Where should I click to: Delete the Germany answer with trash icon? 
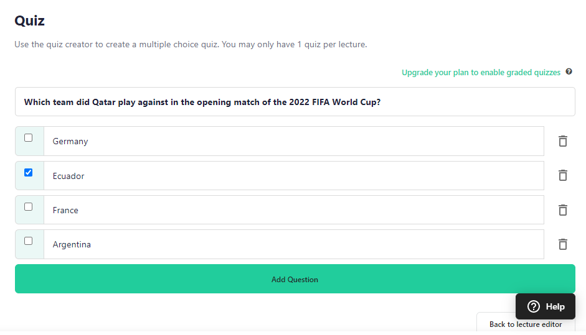click(563, 141)
